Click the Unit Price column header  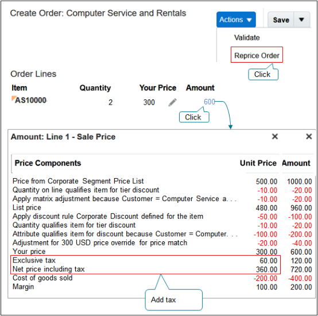tap(258, 163)
